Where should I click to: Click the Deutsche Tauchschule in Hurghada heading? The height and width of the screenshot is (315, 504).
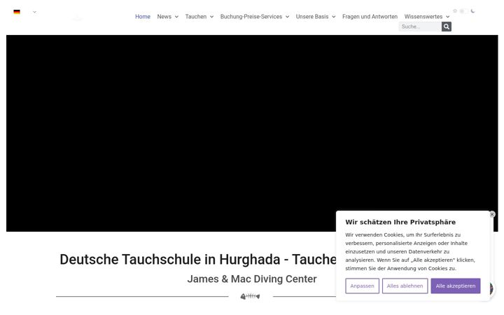click(x=198, y=260)
